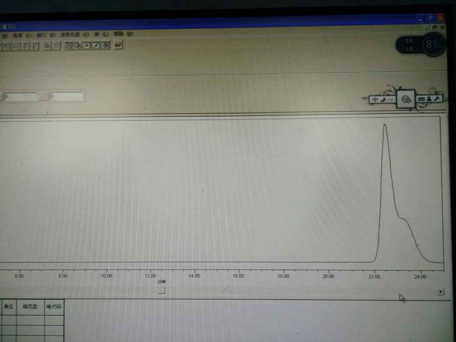Screen dimensions: 456x342
Task: Click the 12.00 label on the time axis
Action: 150,276
